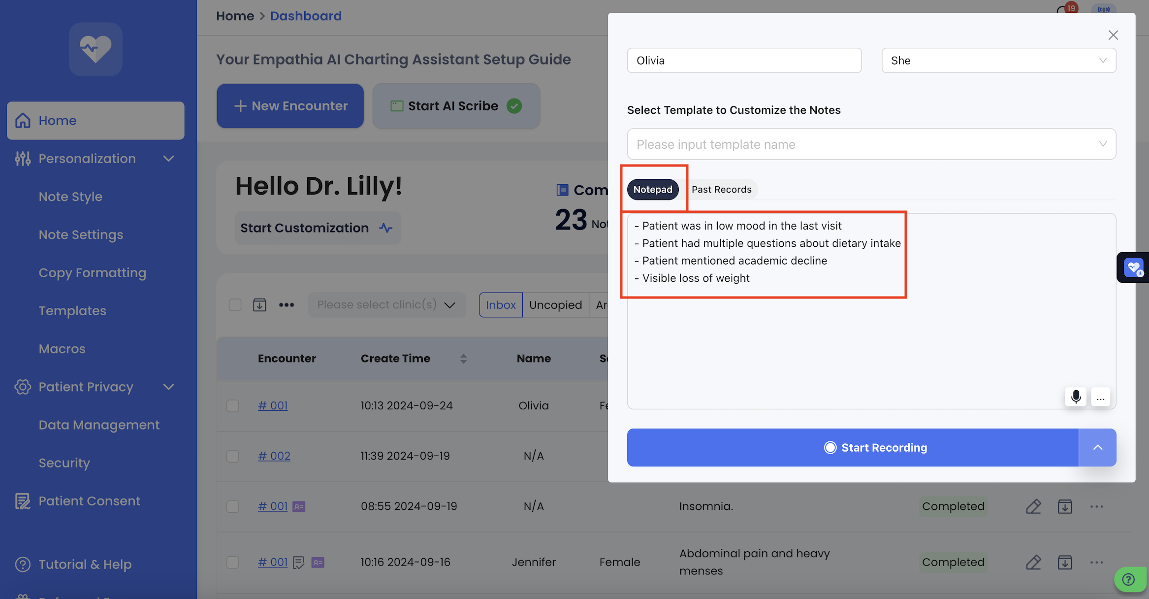Click the ellipsis button beside microphone
Image resolution: width=1149 pixels, height=599 pixels.
click(1101, 397)
